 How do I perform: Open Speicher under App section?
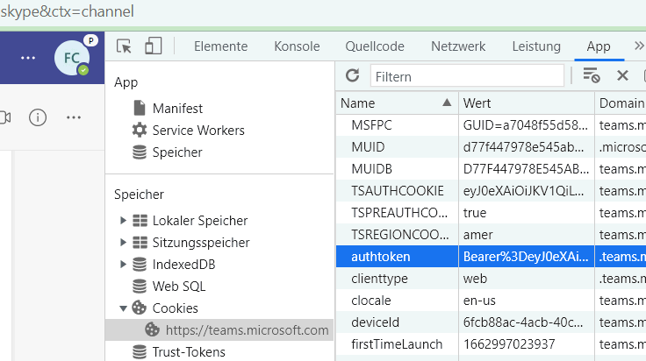(168, 152)
